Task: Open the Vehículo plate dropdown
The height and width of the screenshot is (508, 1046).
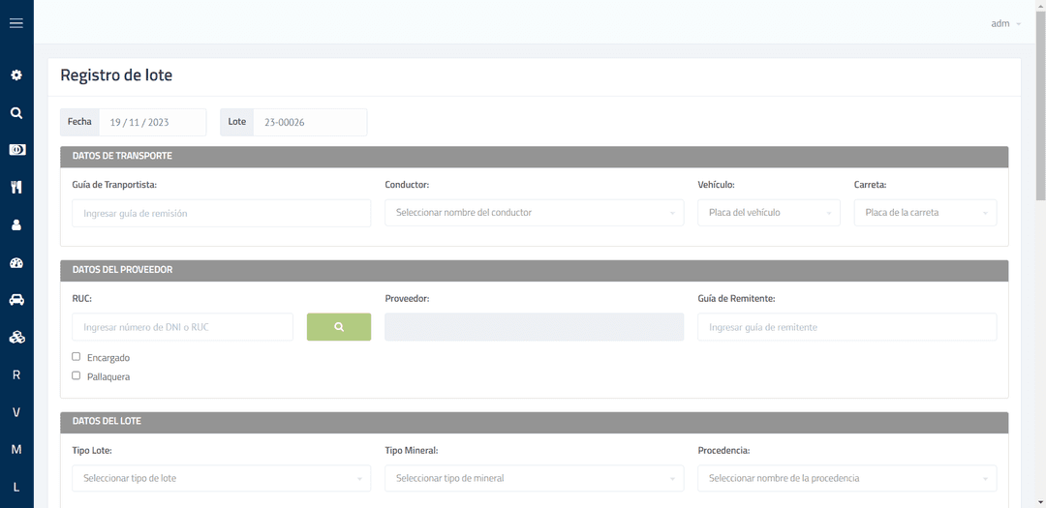Action: coord(768,213)
